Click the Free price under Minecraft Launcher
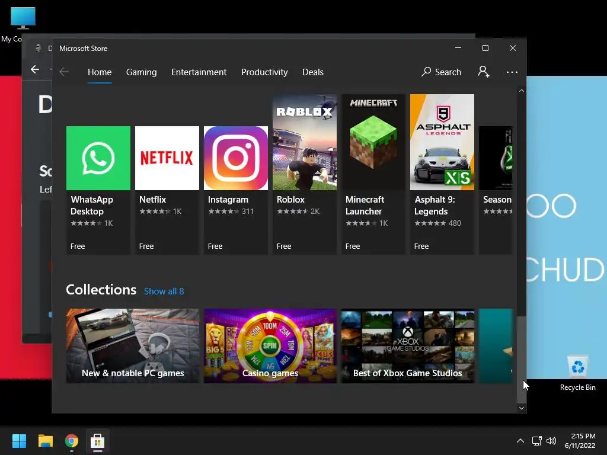Image resolution: width=607 pixels, height=455 pixels. 353,246
